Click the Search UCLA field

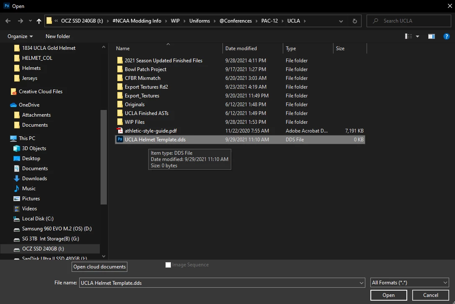[x=408, y=21]
